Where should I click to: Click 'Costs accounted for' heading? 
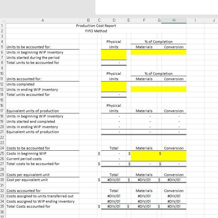point(23,191)
